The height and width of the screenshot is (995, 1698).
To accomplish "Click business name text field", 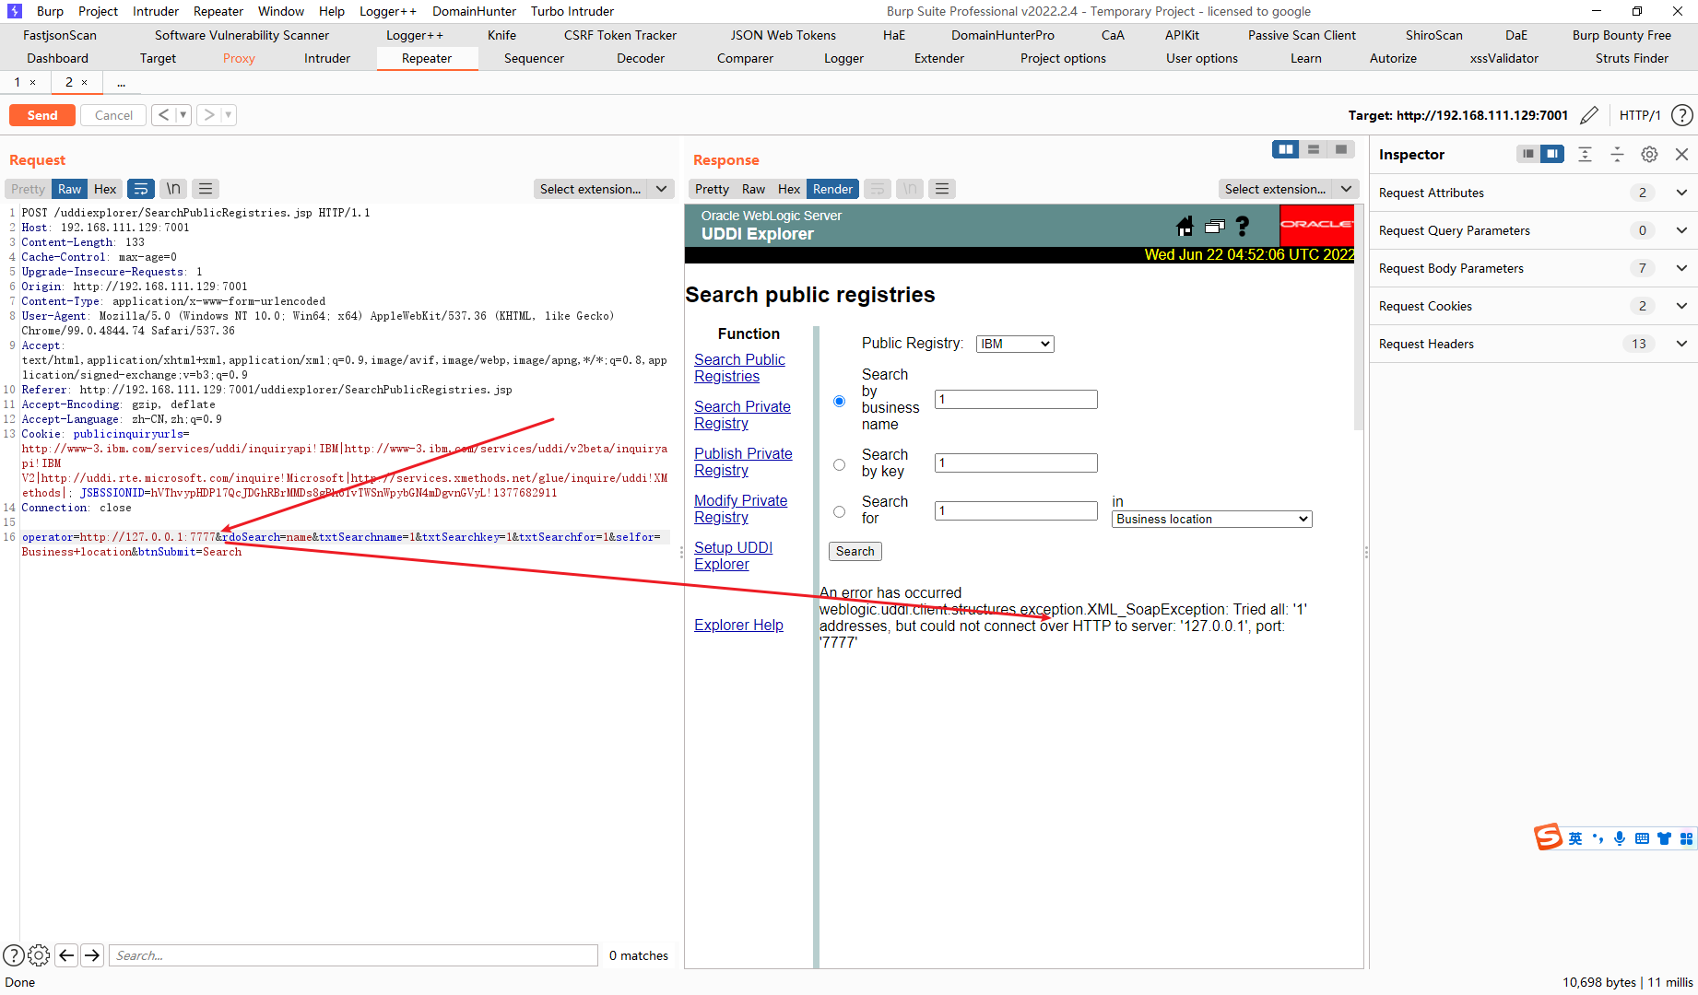I will (x=1016, y=399).
